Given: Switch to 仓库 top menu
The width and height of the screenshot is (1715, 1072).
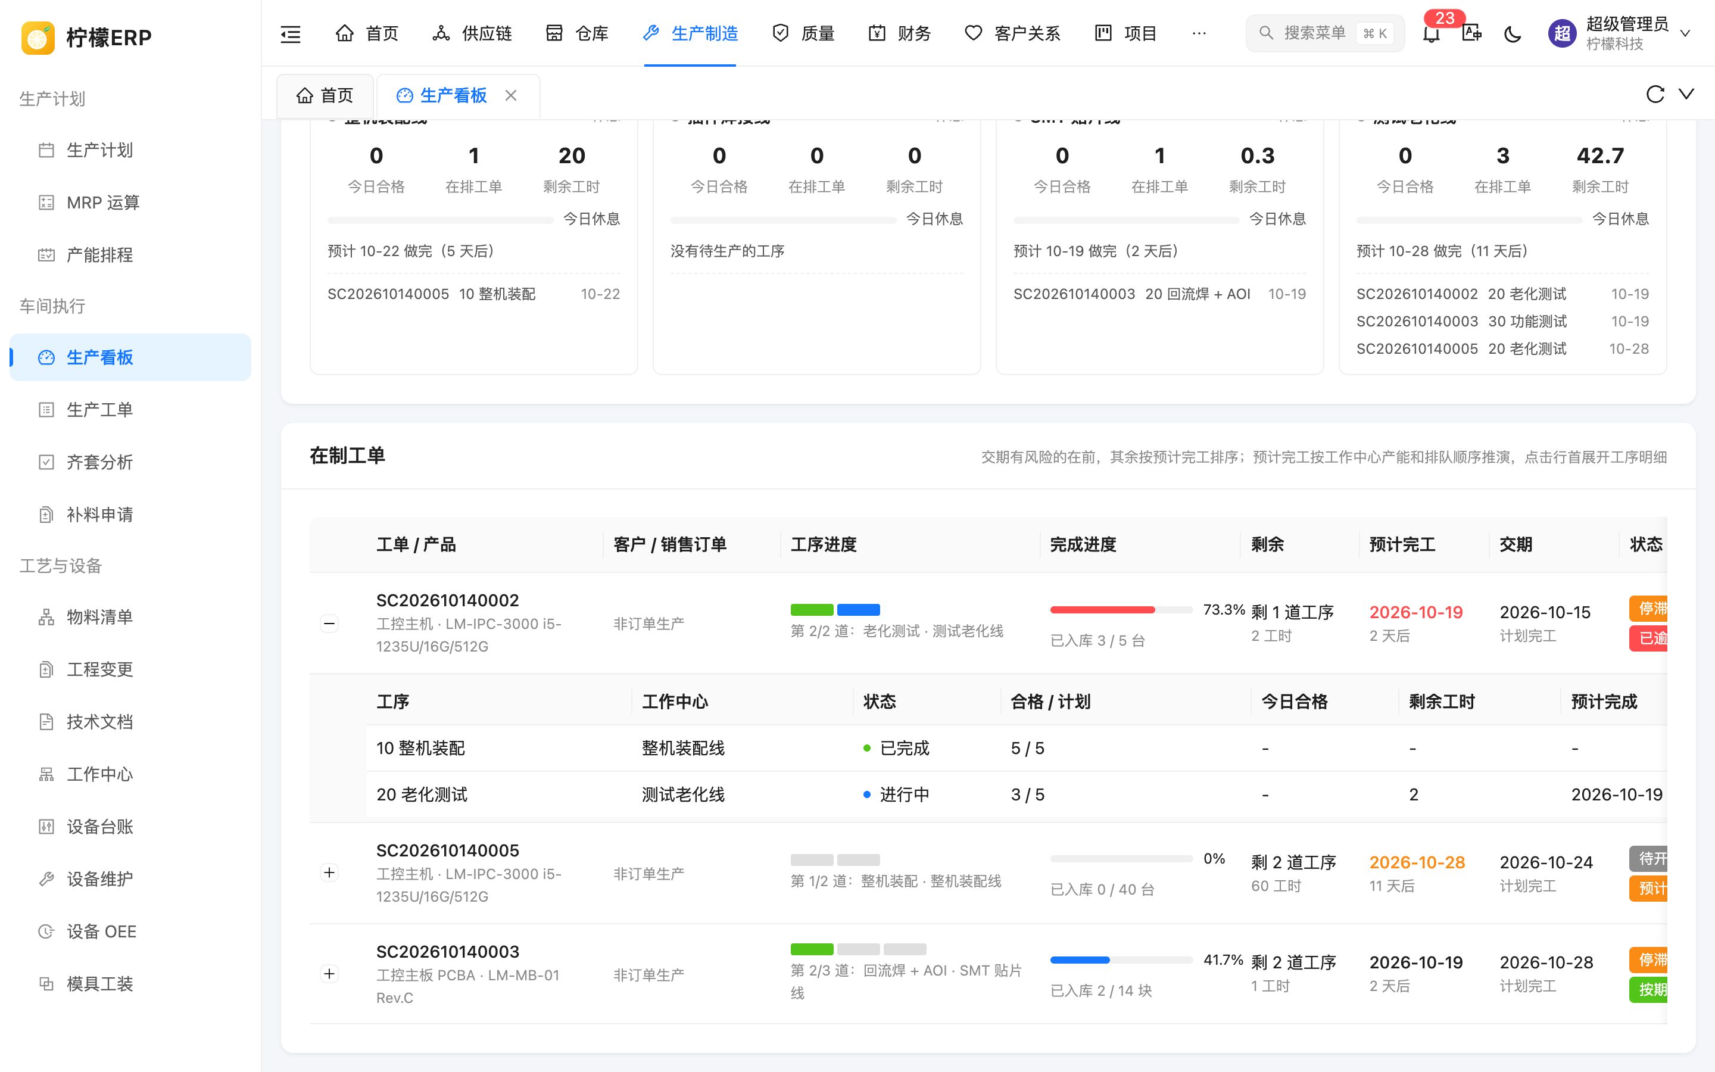Looking at the screenshot, I should [577, 33].
